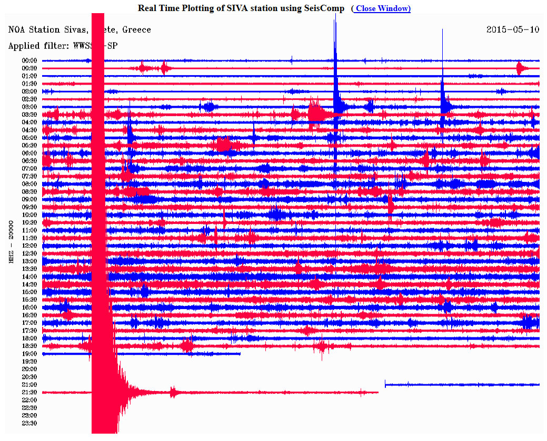Click the 18:30 time label

tap(29, 346)
